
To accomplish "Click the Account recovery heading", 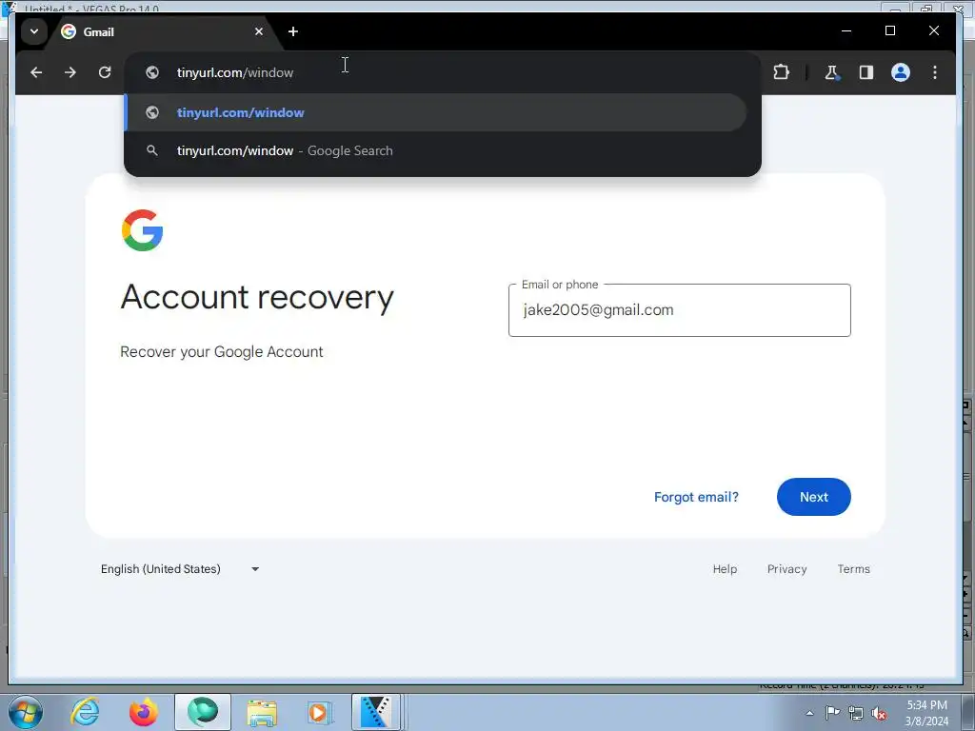I will 257,297.
